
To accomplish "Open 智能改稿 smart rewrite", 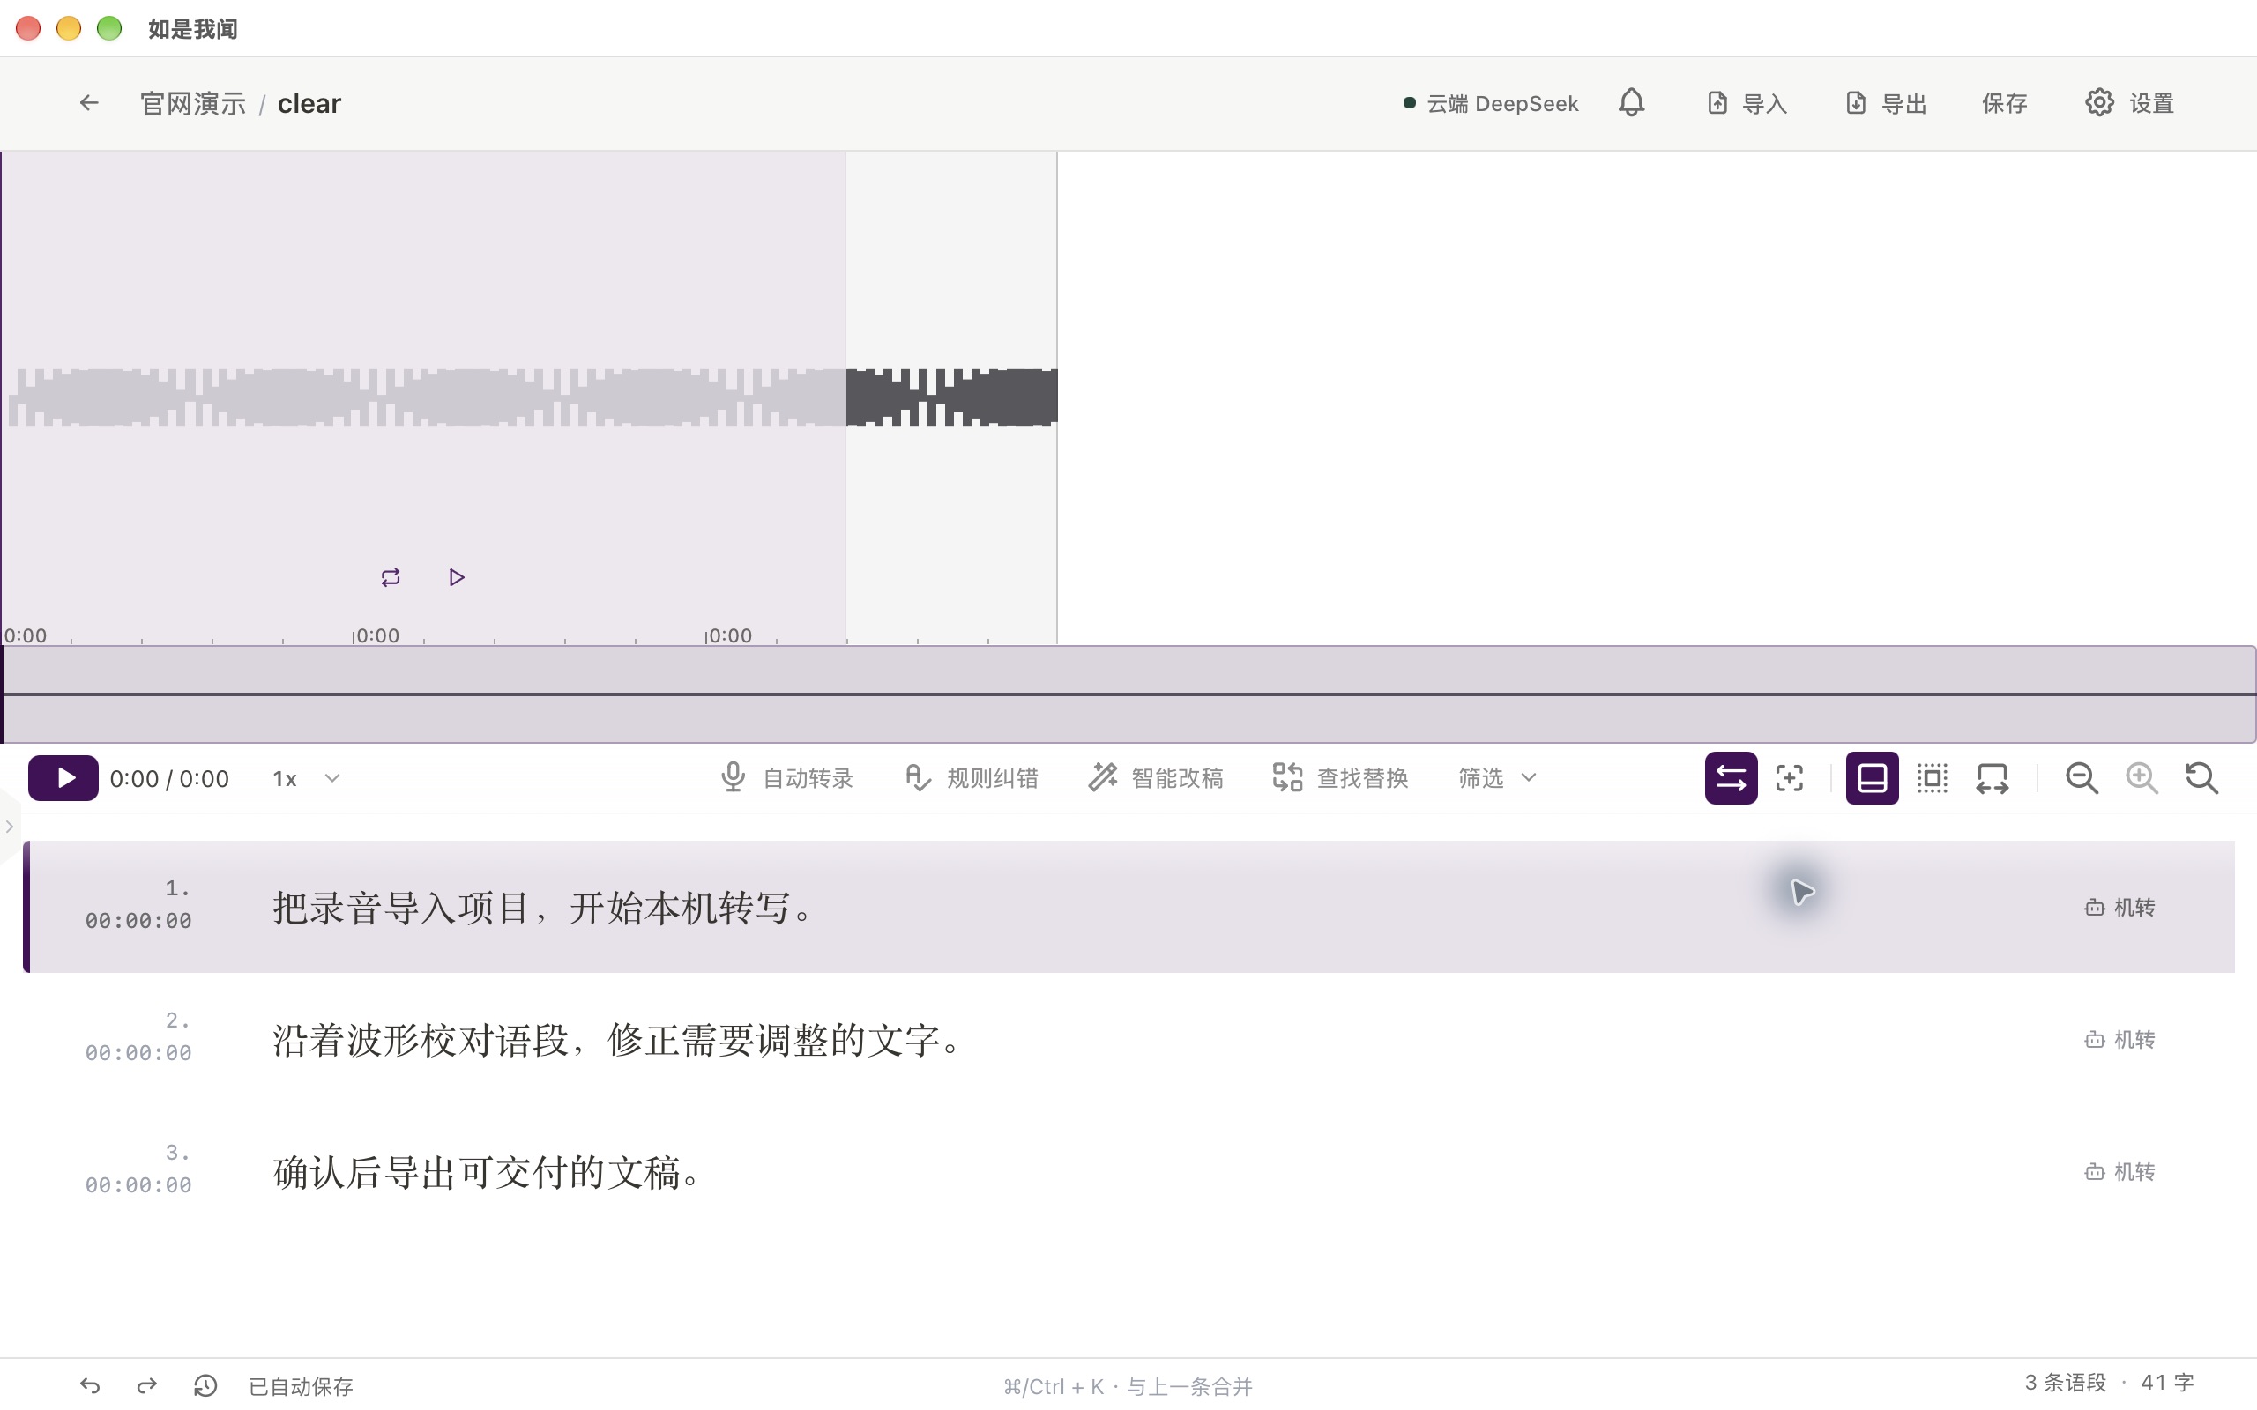I will click(1156, 778).
